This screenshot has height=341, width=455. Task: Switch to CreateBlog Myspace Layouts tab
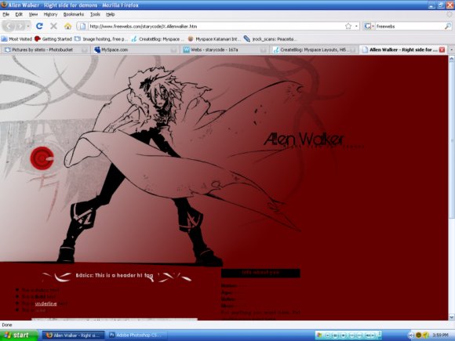[x=315, y=50]
